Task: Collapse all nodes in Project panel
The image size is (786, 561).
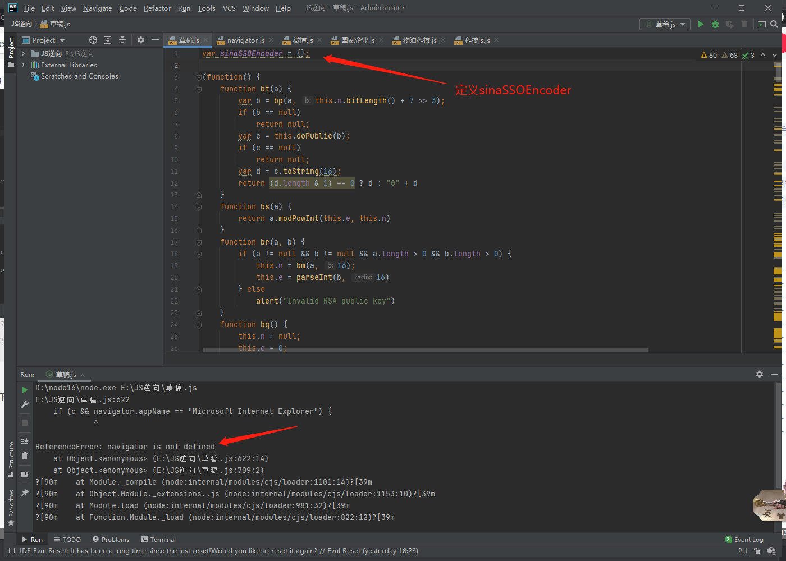Action: [122, 40]
